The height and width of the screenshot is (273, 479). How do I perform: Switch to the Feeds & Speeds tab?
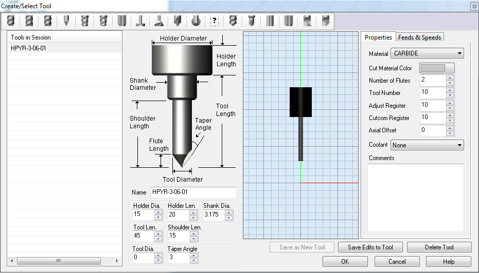click(x=420, y=37)
